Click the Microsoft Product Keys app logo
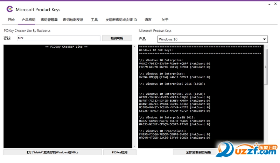280x163 pixels. click(10, 9)
